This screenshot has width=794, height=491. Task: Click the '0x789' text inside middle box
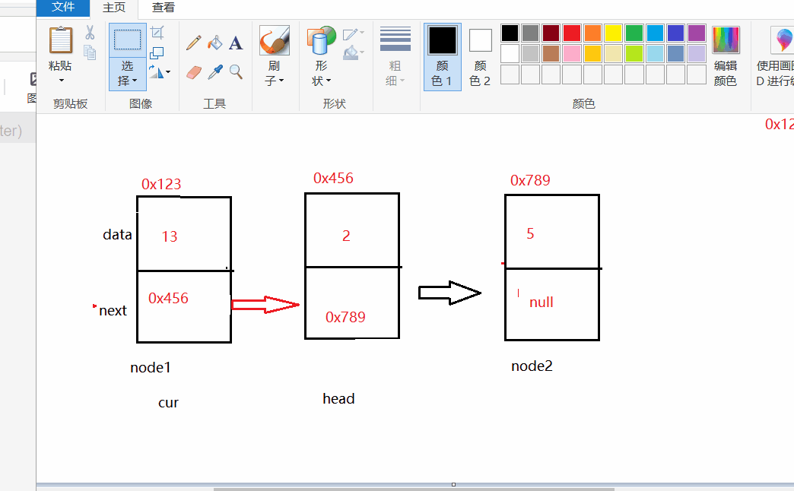(x=345, y=318)
